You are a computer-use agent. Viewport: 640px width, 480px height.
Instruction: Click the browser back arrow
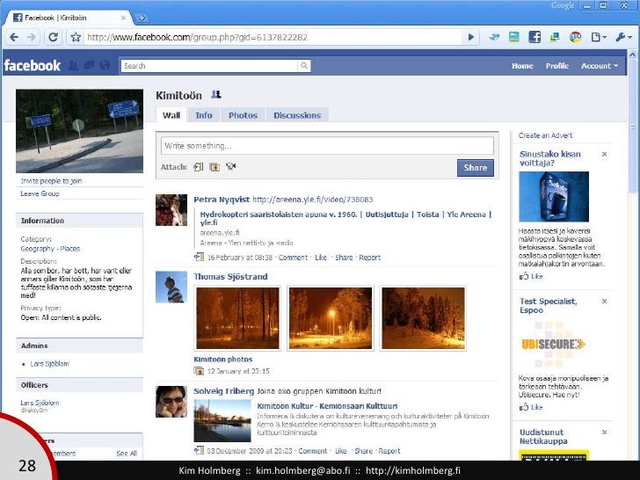coord(11,37)
